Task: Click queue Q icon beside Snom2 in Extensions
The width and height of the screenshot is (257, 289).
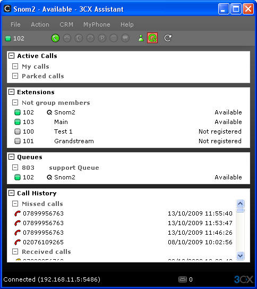Action: (49, 112)
